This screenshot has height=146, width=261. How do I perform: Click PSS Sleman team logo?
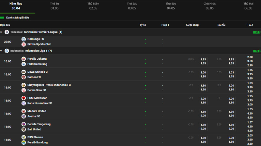click(x=23, y=137)
